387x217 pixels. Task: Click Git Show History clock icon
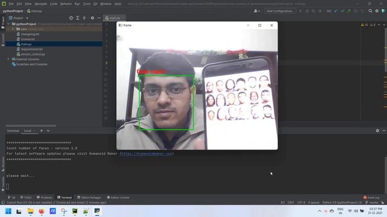[x=356, y=11]
